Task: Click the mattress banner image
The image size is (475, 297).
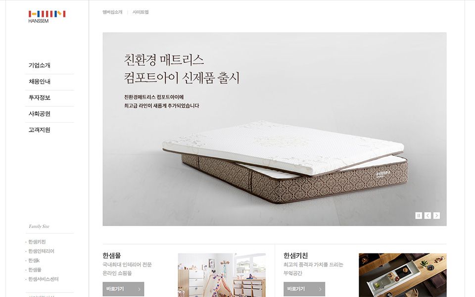Action: [275, 129]
